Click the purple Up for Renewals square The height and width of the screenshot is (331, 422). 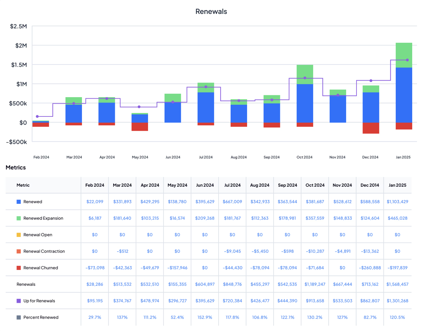[x=18, y=301]
